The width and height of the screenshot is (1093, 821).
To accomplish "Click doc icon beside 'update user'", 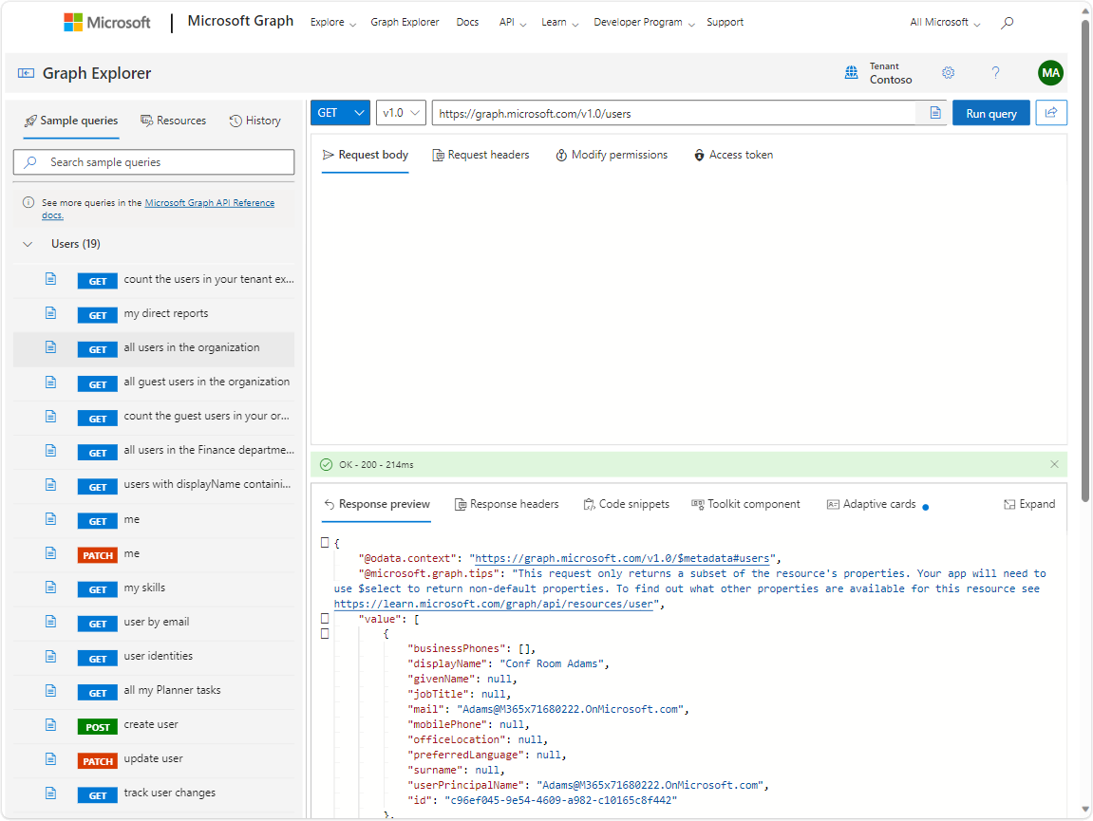I will point(51,759).
